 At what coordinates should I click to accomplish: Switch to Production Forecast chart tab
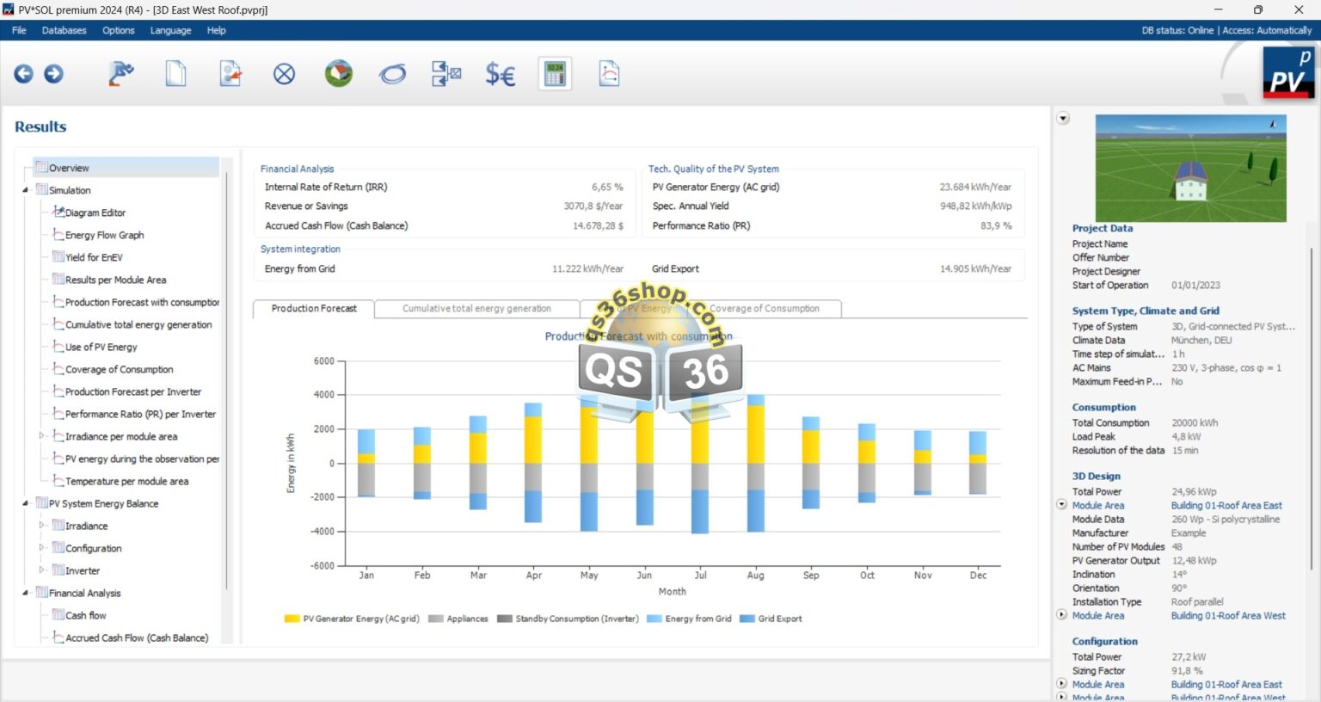click(314, 308)
